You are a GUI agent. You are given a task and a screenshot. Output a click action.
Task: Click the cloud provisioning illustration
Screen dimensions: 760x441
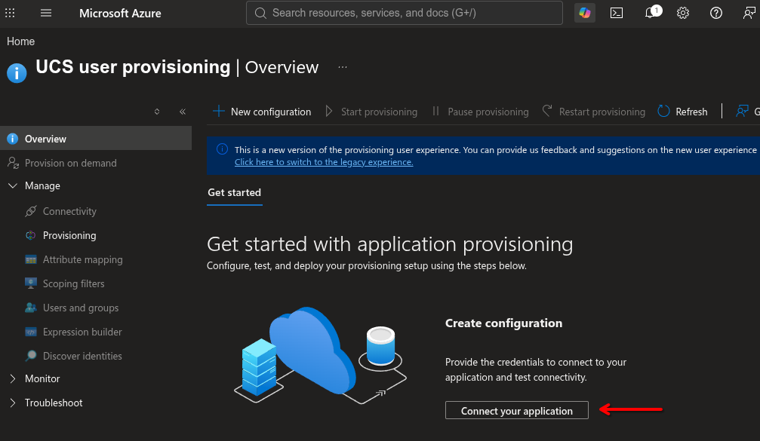tap(321, 357)
